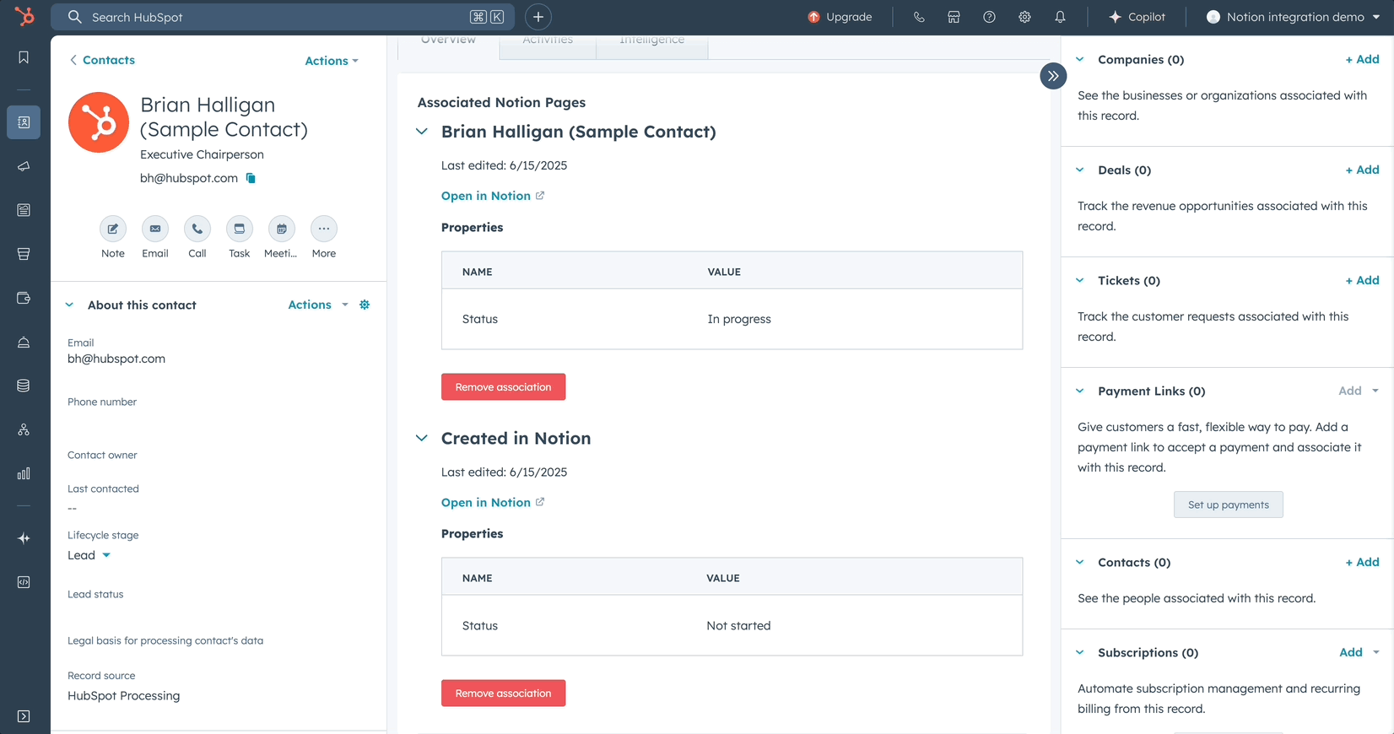Open the Marketplace icon in top bar

[x=954, y=17]
